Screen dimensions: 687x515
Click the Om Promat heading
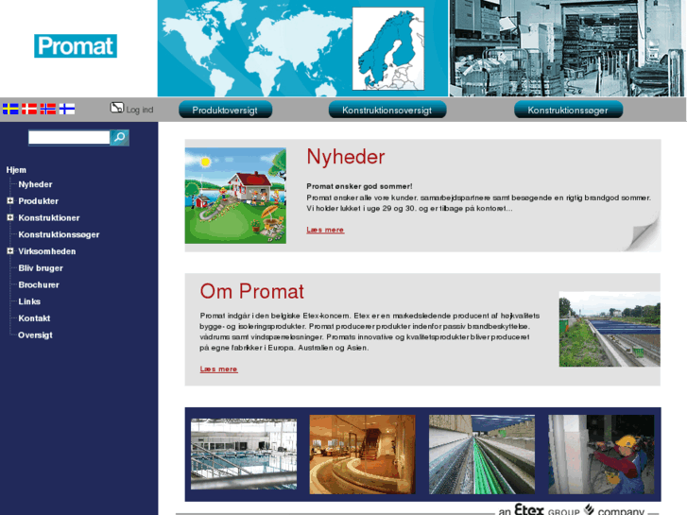[x=252, y=291]
